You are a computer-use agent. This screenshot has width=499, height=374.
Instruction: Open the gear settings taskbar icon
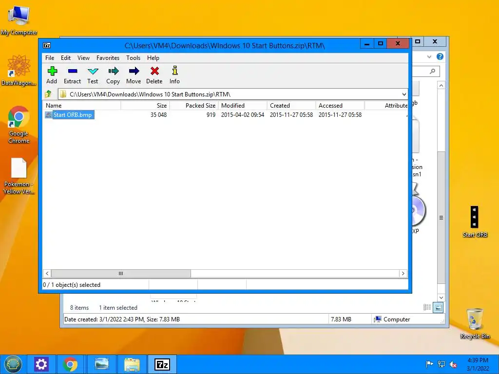click(41, 364)
